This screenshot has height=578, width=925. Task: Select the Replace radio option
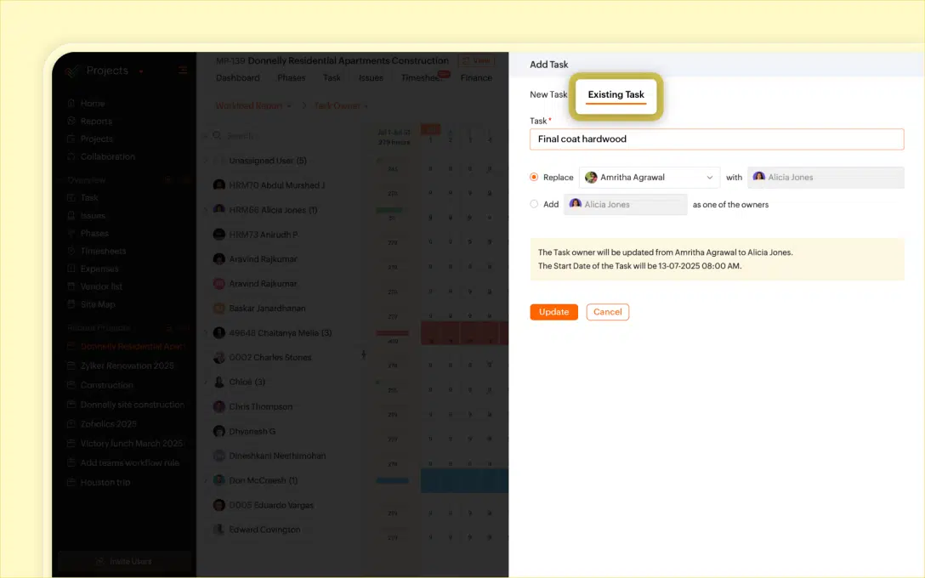pos(534,177)
